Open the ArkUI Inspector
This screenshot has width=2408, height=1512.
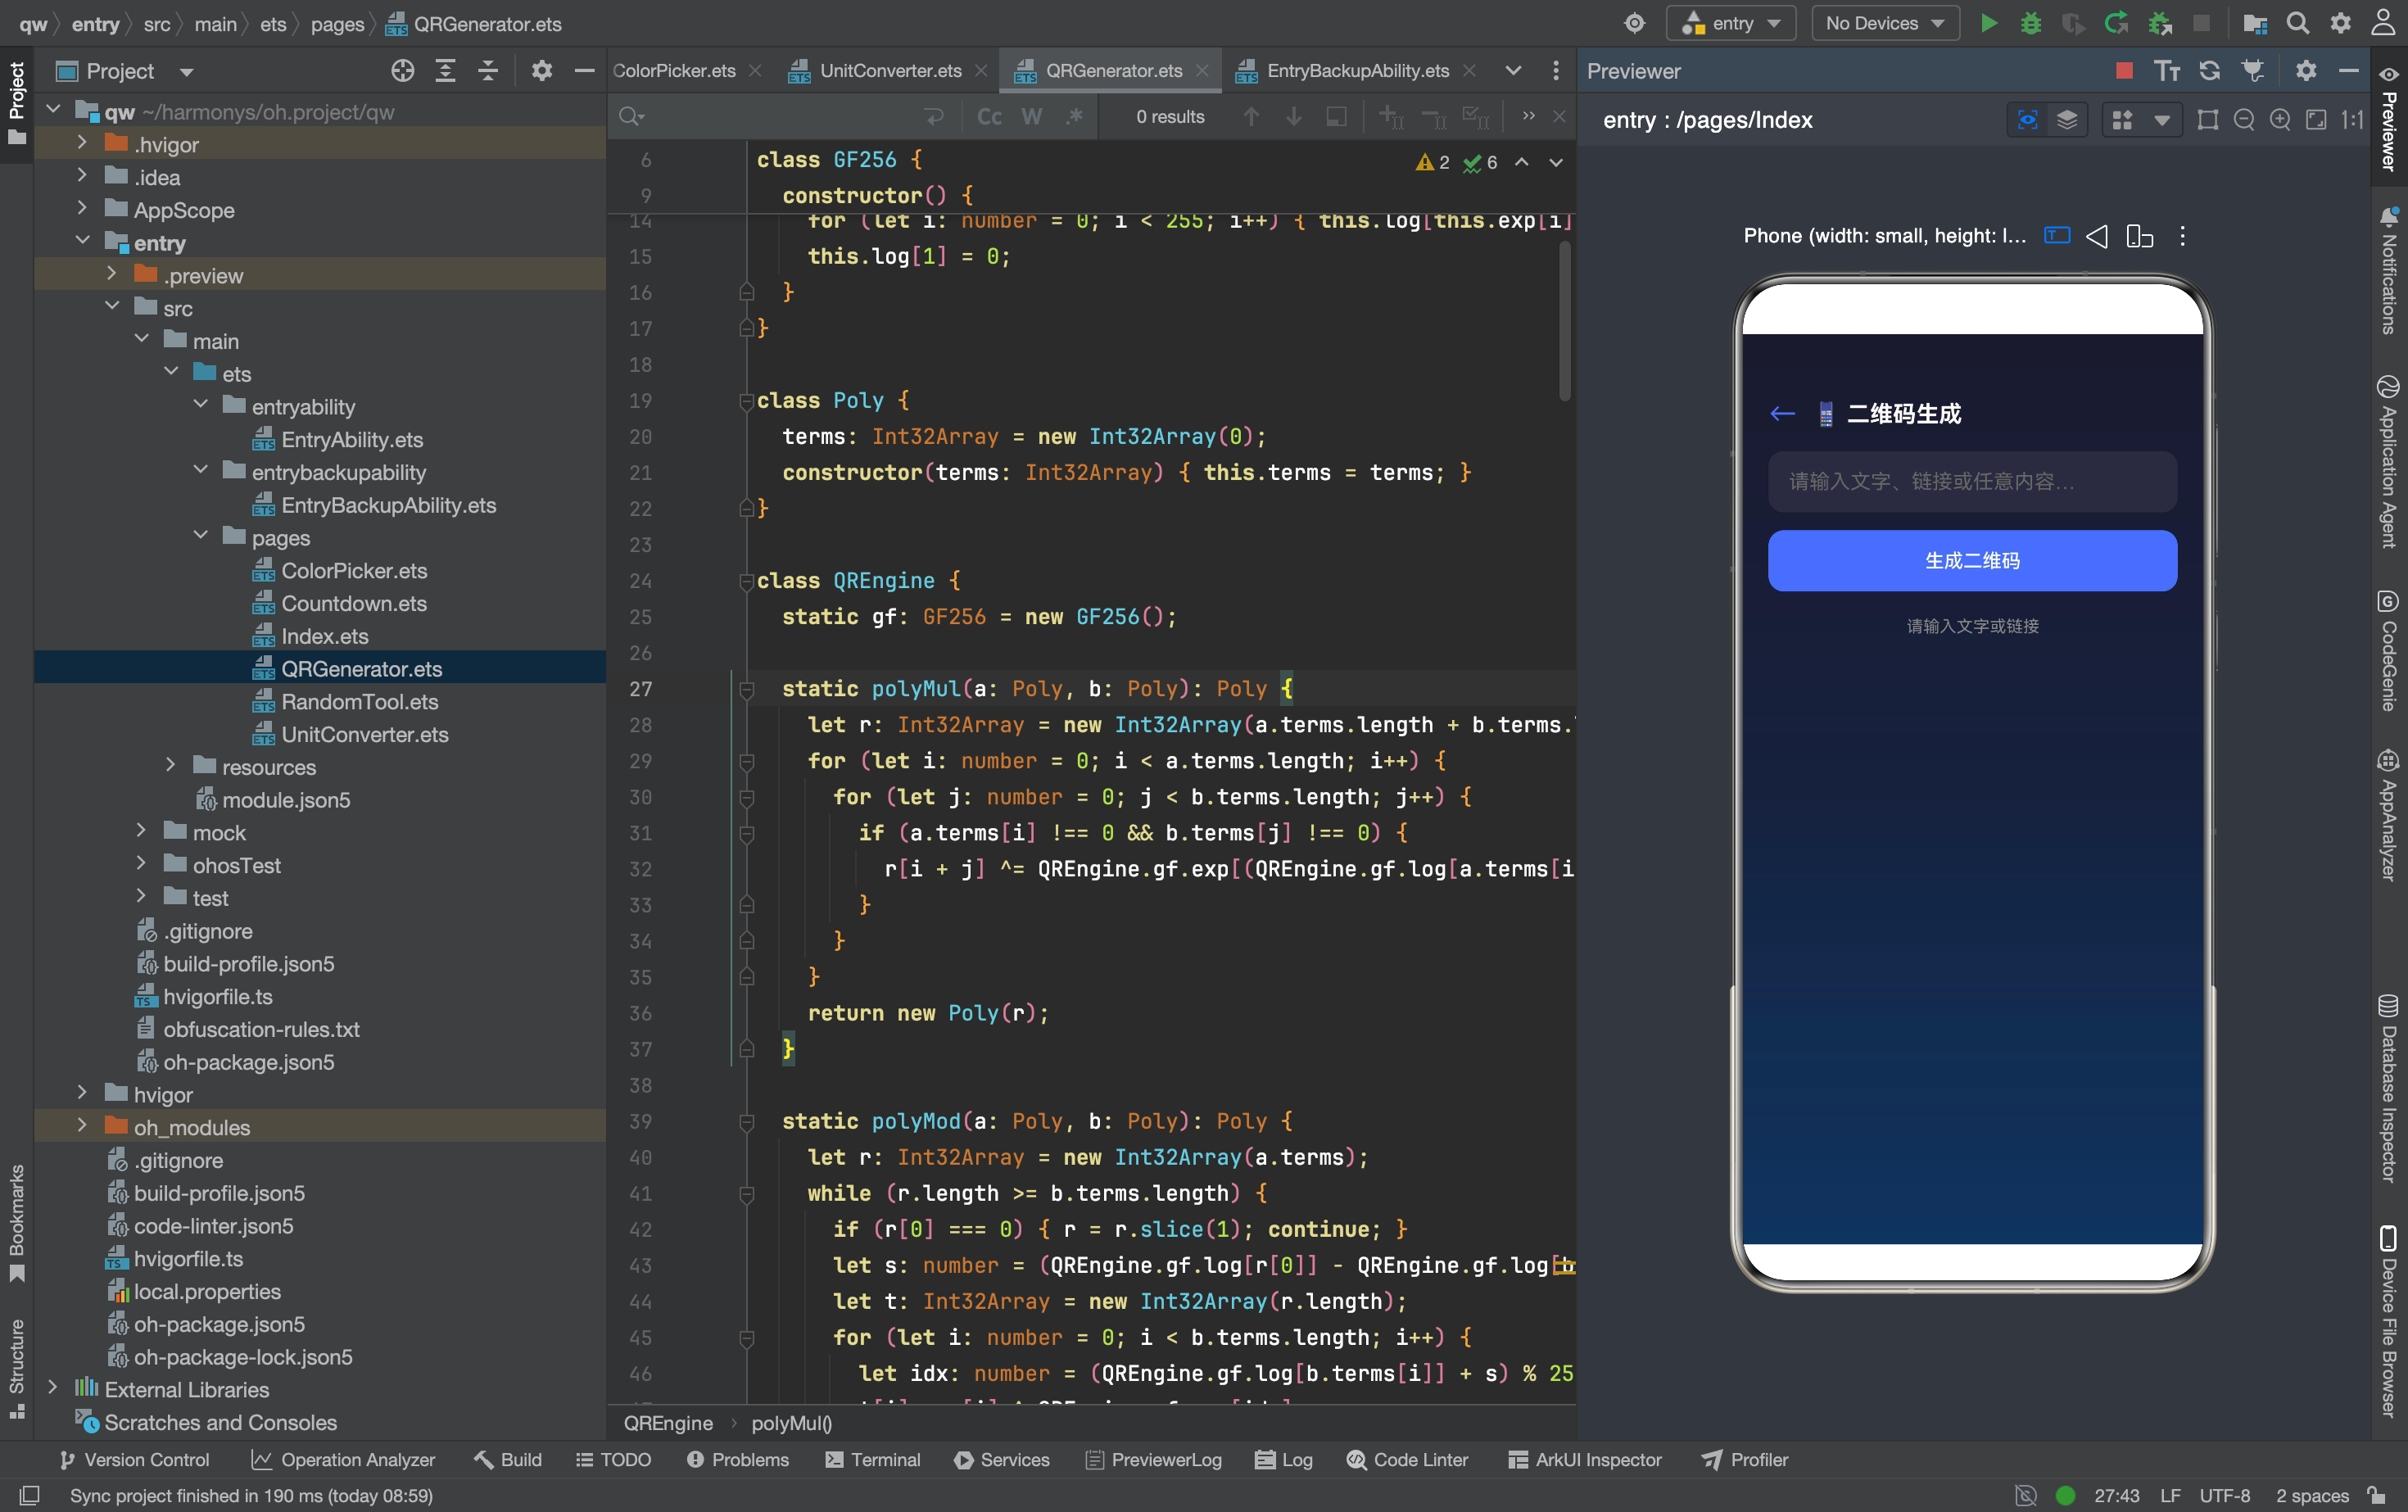point(1585,1459)
